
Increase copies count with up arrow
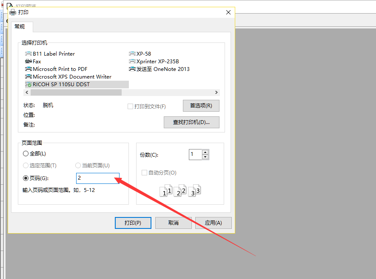click(205, 152)
